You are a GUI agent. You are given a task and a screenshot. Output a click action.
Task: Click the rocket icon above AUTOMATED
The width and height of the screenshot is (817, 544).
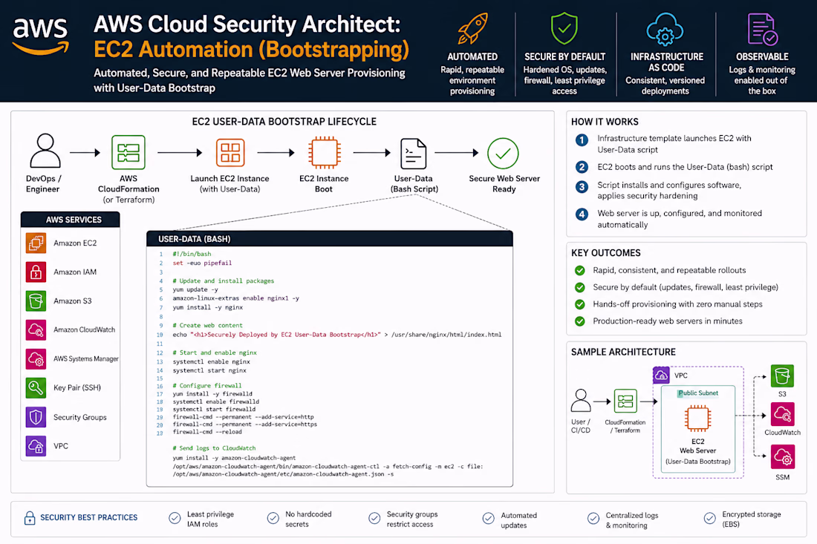click(472, 29)
